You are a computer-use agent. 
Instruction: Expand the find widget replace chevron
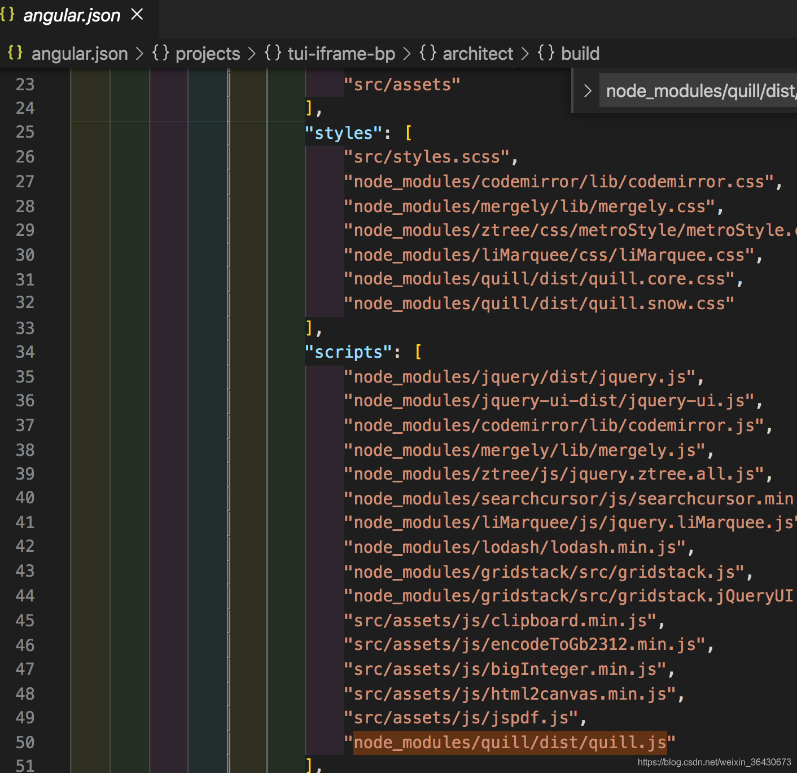click(587, 91)
